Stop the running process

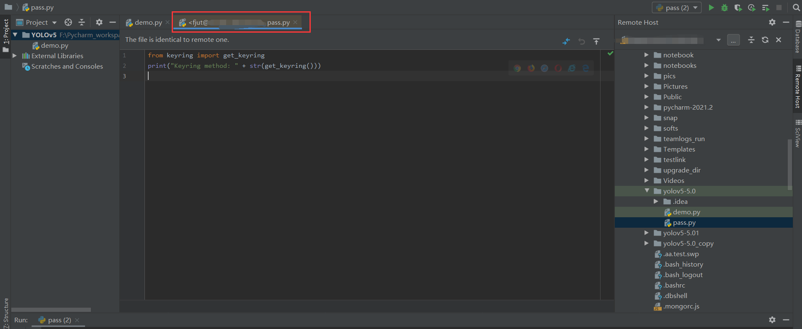coord(779,8)
